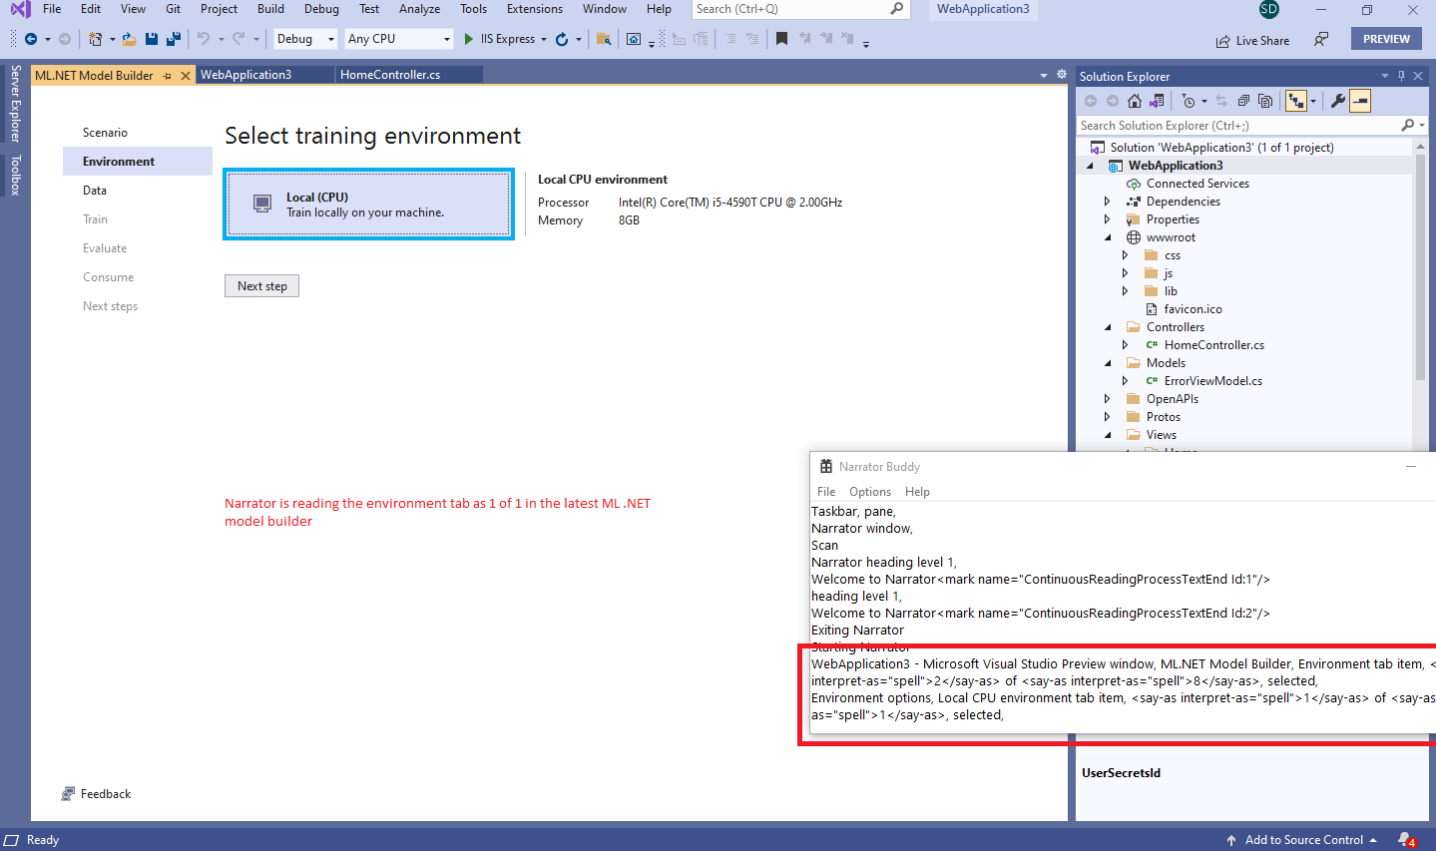Click the Save All icon

(x=172, y=38)
